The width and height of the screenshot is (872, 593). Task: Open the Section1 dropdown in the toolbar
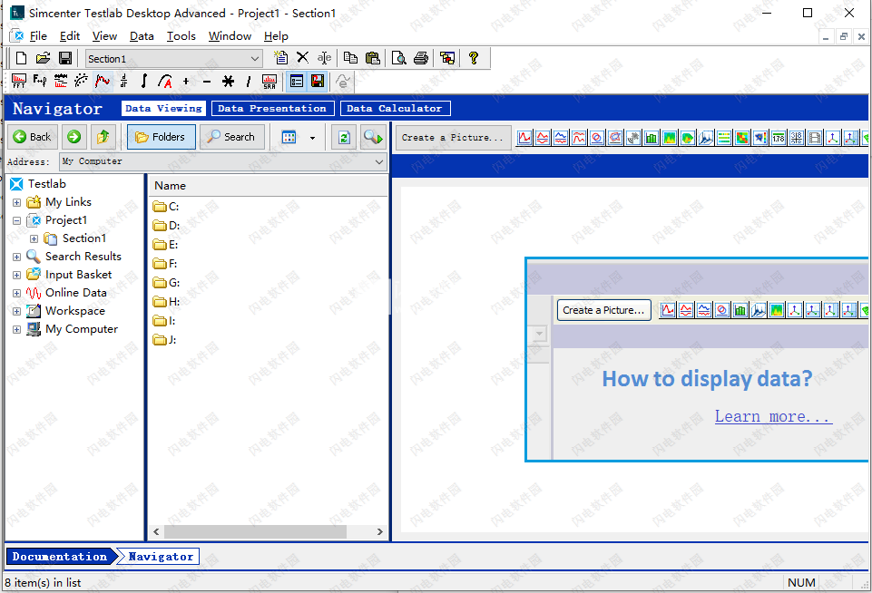tap(255, 58)
